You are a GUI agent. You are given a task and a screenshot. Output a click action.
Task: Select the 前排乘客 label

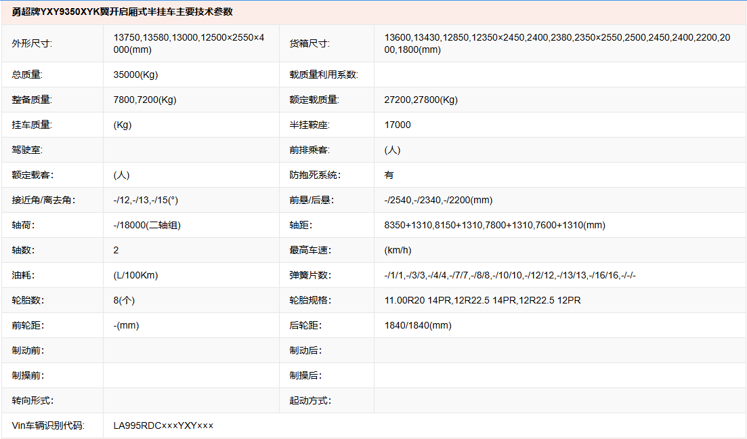click(x=310, y=150)
